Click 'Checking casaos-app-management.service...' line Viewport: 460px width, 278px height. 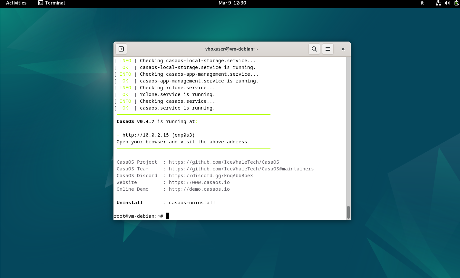point(199,74)
